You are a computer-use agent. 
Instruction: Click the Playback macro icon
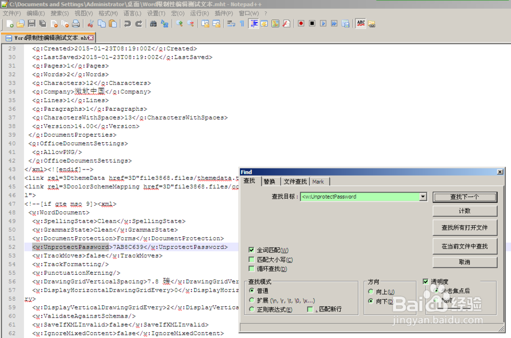pos(323,23)
